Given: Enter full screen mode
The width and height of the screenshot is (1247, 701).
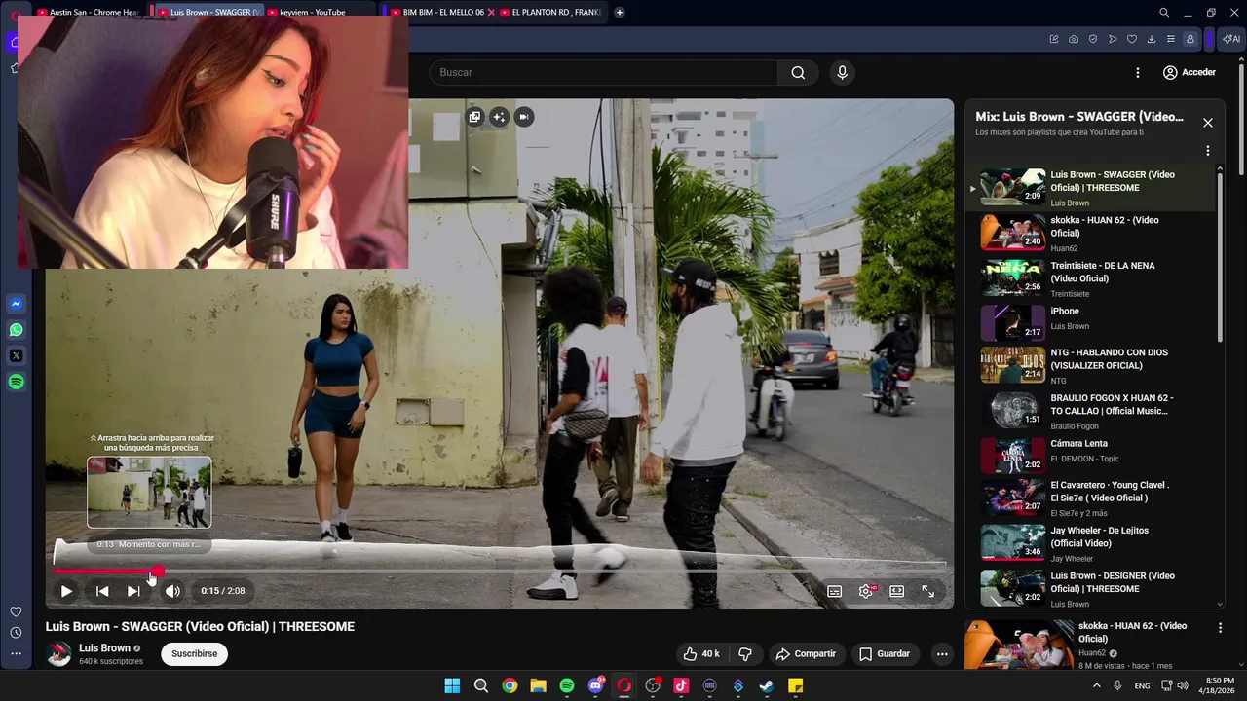Looking at the screenshot, I should coord(928,591).
